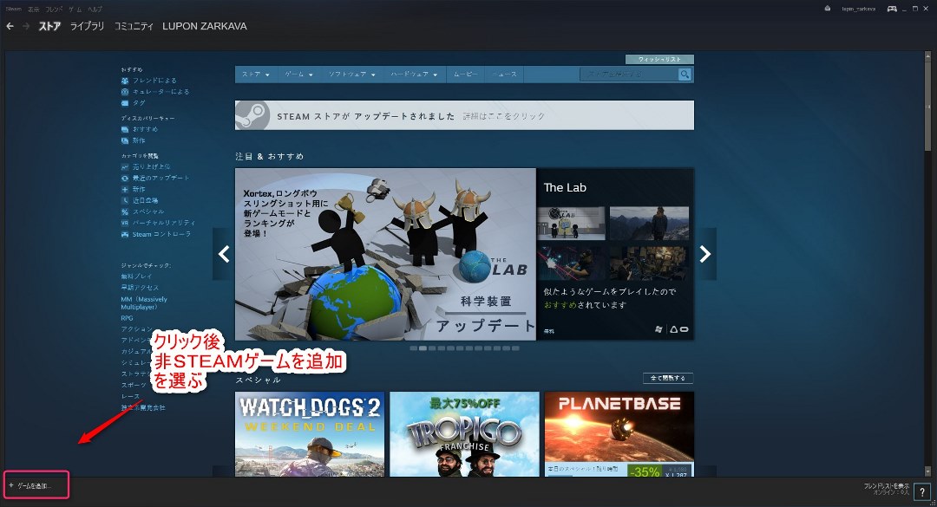937x507 pixels.
Task: Open the Tropico franchise sale card
Action: click(x=464, y=434)
